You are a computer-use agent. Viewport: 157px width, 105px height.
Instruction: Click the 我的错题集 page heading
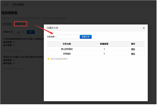9,13
